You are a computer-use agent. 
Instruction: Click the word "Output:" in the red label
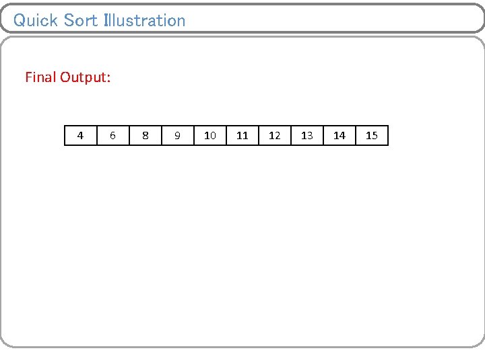pos(86,77)
